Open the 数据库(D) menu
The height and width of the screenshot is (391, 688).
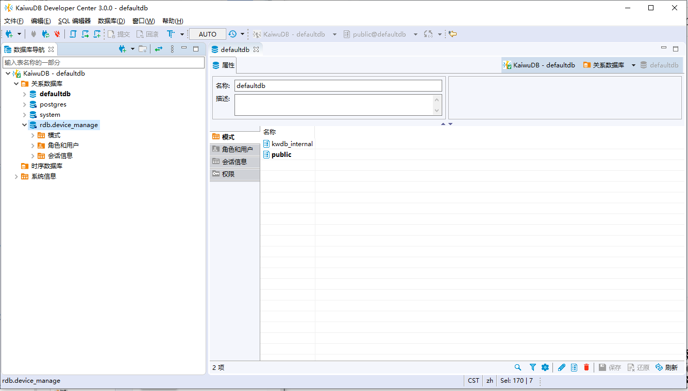[x=111, y=21]
